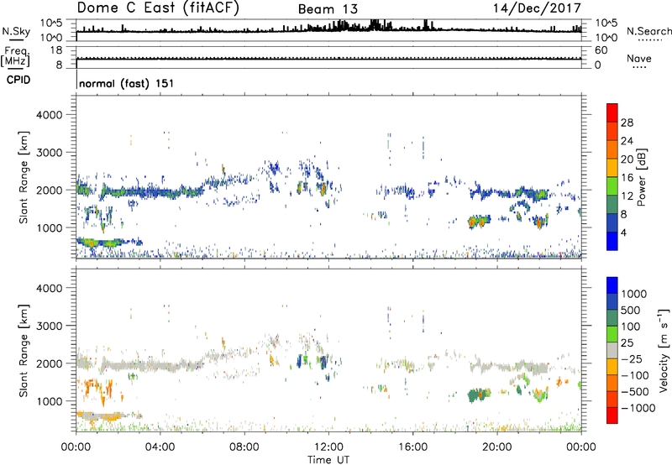Click the 'normal (fast) 151' text
672x465 pixels.
coord(127,83)
